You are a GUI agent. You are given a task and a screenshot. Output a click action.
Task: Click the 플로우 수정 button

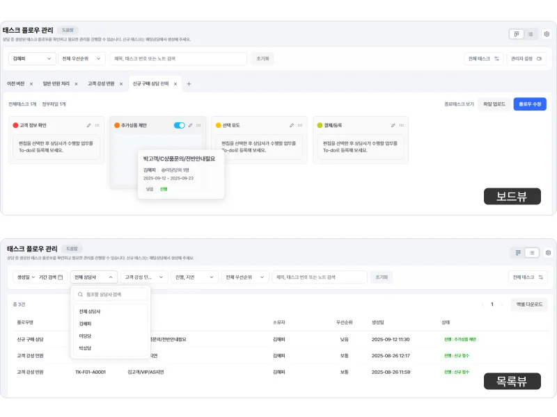[x=530, y=104]
